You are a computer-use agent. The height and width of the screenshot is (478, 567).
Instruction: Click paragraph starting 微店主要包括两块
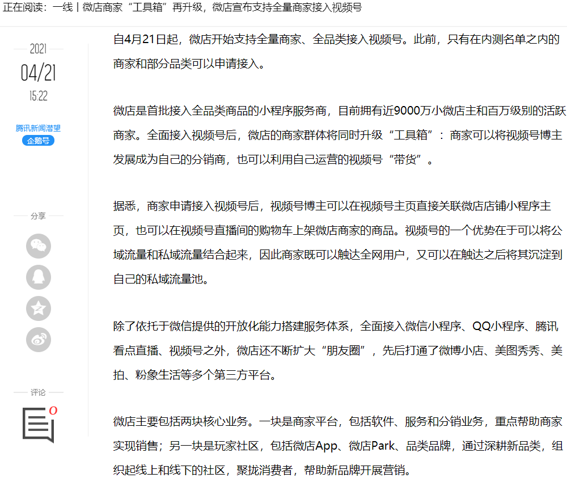338,446
